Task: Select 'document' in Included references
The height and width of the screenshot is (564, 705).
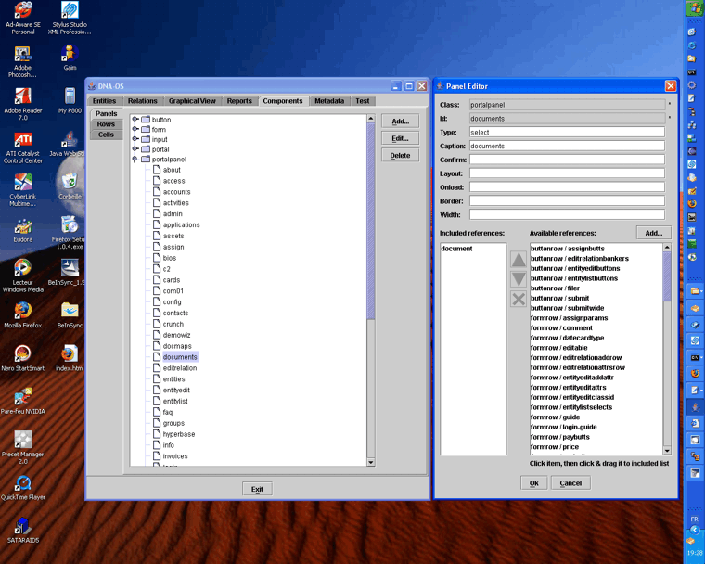Action: point(456,249)
